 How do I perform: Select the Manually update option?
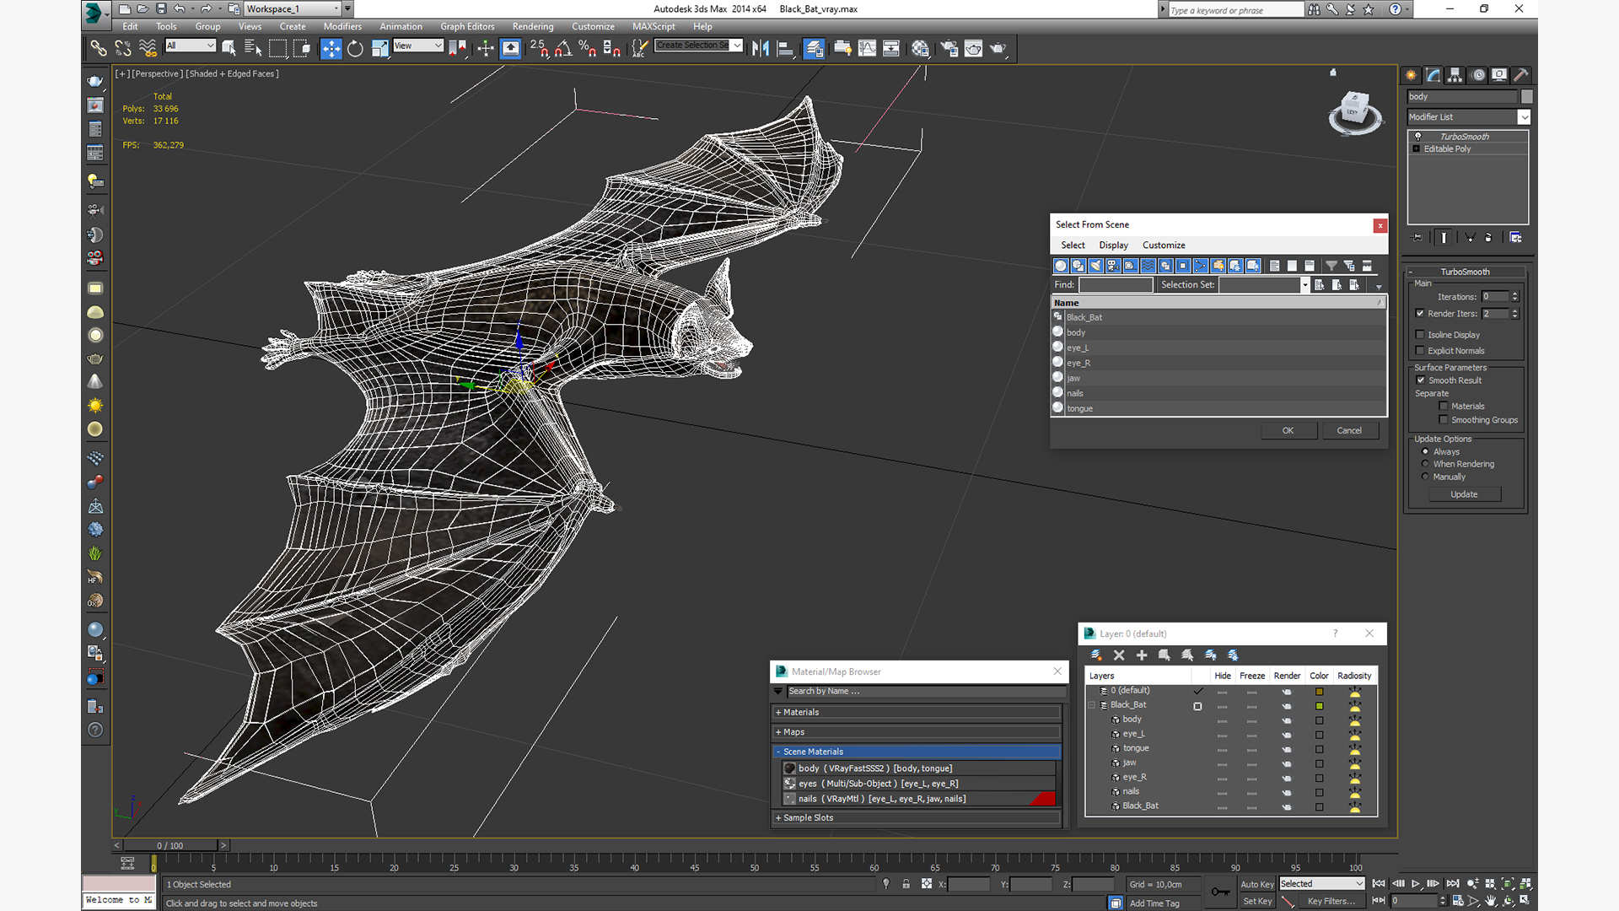[1426, 477]
